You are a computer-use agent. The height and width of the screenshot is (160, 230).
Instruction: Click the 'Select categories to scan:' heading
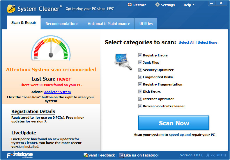pyautogui.click(x=140, y=42)
